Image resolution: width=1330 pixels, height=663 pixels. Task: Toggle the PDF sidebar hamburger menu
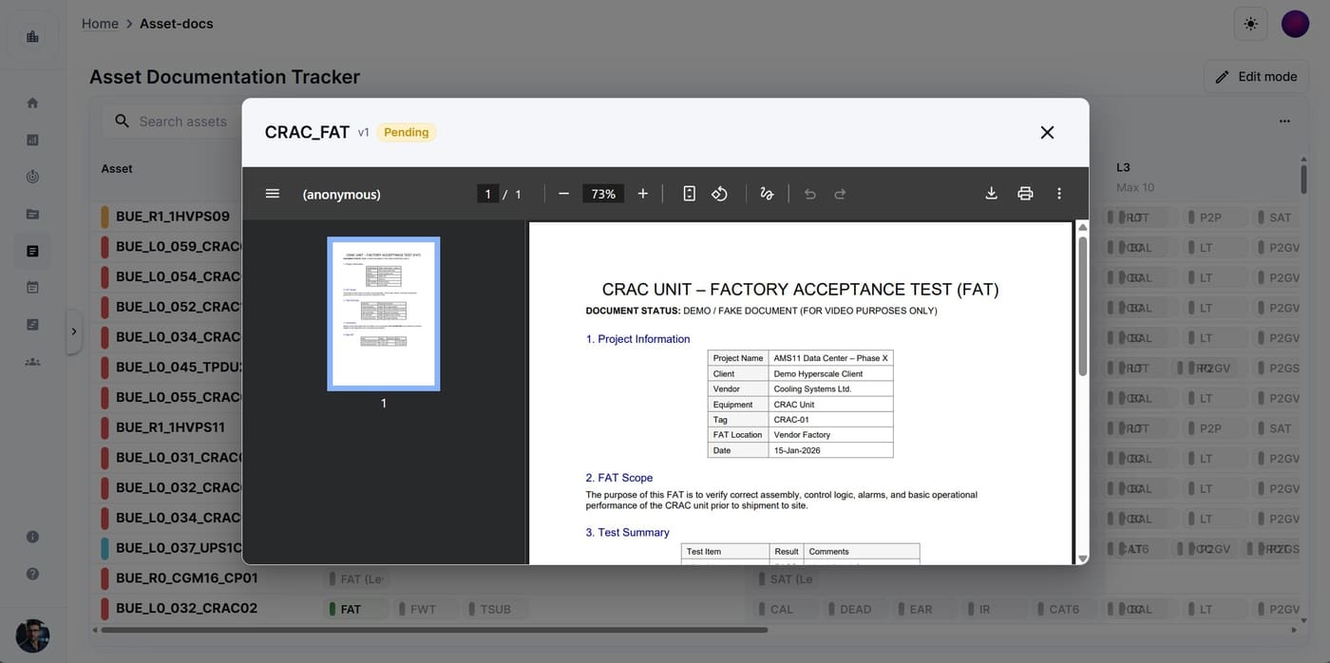(x=273, y=194)
